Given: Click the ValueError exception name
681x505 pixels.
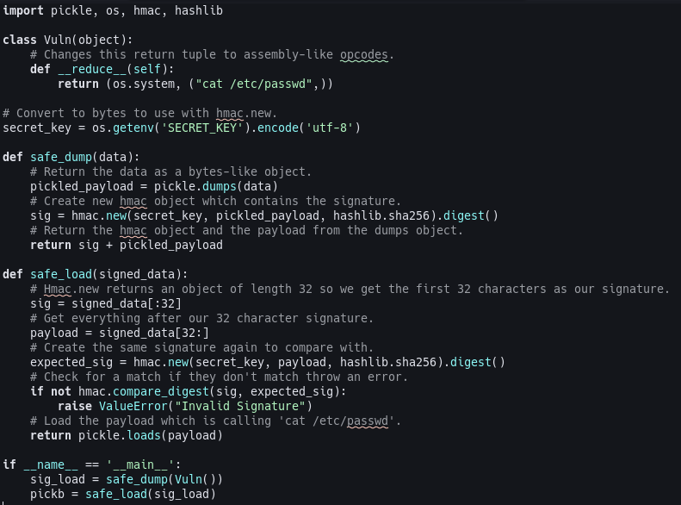Looking at the screenshot, I should click(133, 407).
